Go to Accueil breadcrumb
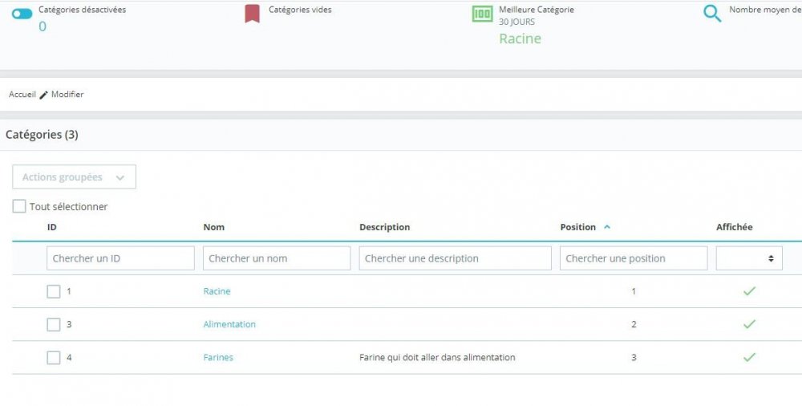Image resolution: width=802 pixels, height=406 pixels. click(22, 95)
